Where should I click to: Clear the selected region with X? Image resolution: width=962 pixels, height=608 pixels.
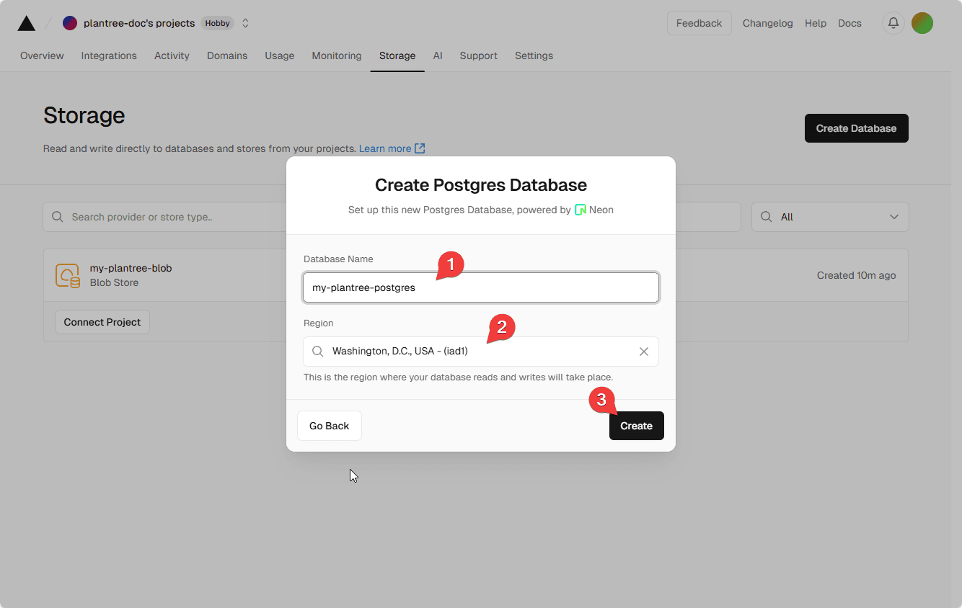tap(644, 352)
